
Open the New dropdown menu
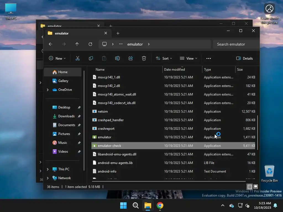pos(57,59)
